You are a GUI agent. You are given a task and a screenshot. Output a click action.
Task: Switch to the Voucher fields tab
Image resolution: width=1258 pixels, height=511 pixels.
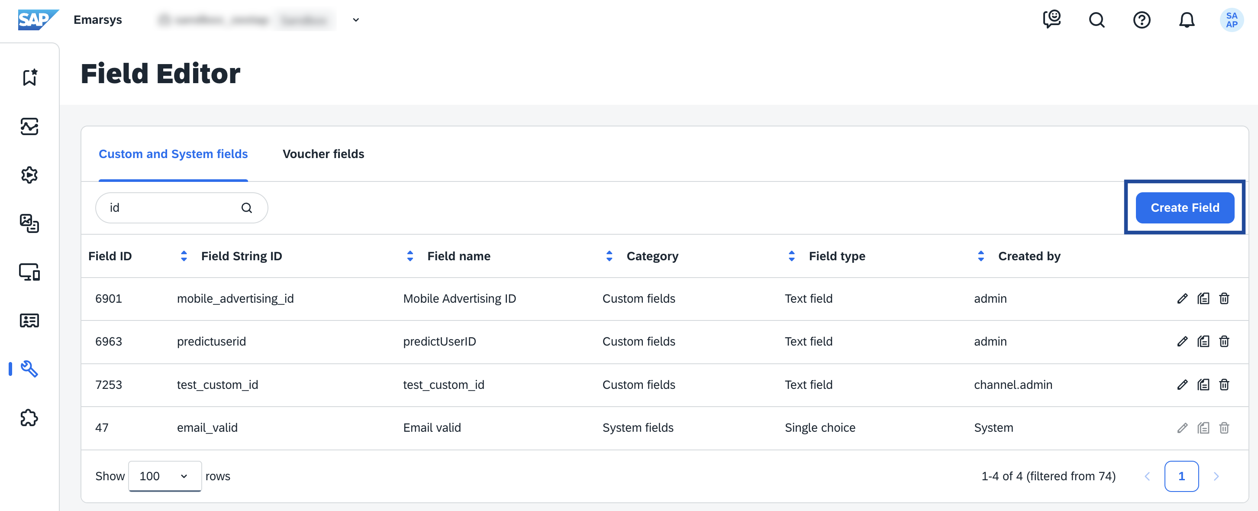pyautogui.click(x=323, y=154)
